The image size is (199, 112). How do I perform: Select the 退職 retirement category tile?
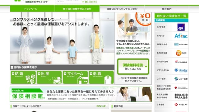click(101, 77)
